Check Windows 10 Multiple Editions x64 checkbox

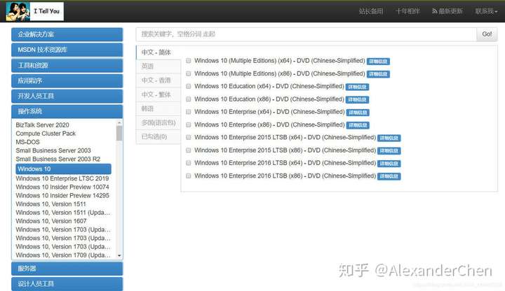pyautogui.click(x=189, y=61)
